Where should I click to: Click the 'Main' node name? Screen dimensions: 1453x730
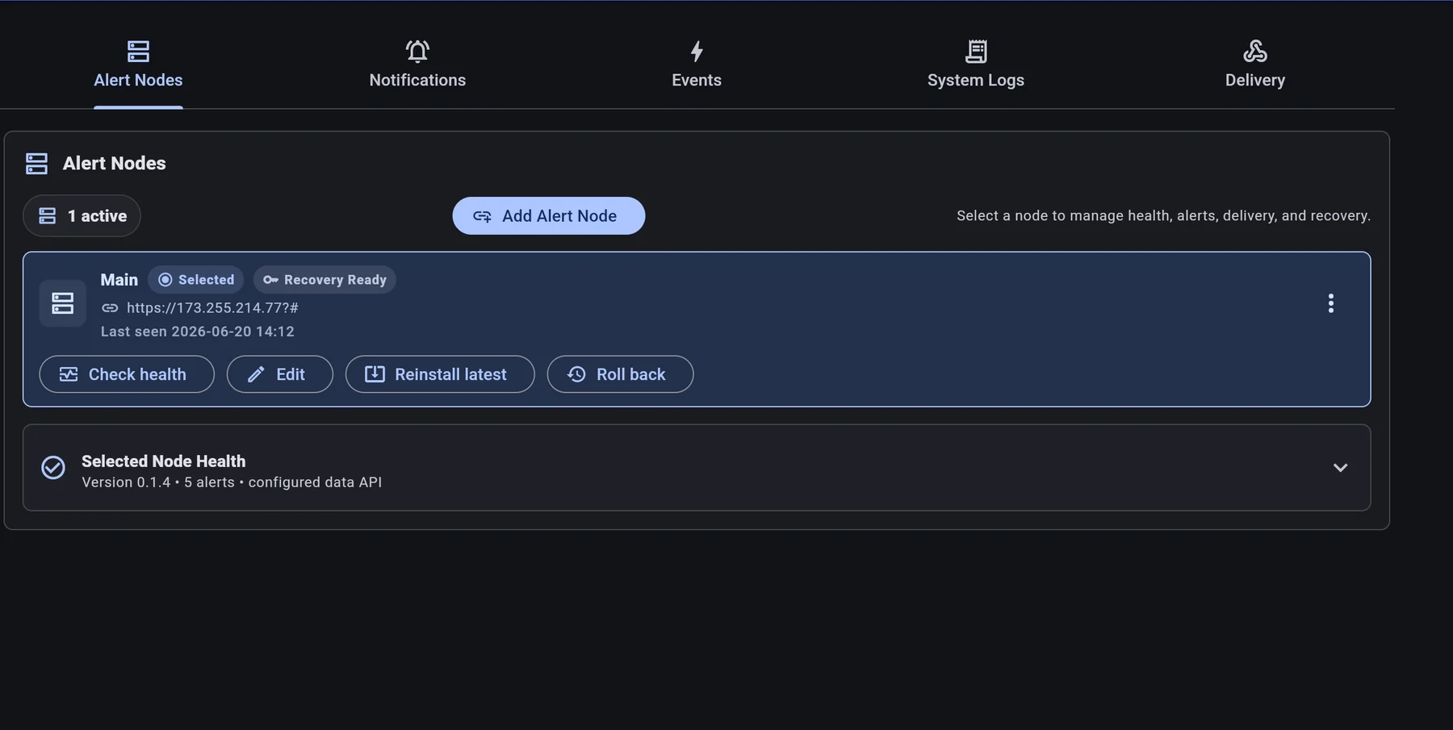pos(119,280)
